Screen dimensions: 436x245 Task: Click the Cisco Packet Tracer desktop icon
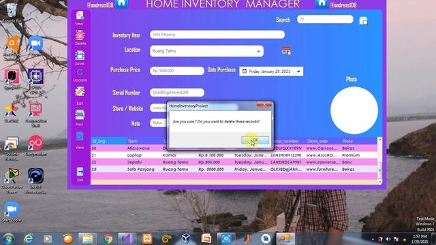coord(12,180)
